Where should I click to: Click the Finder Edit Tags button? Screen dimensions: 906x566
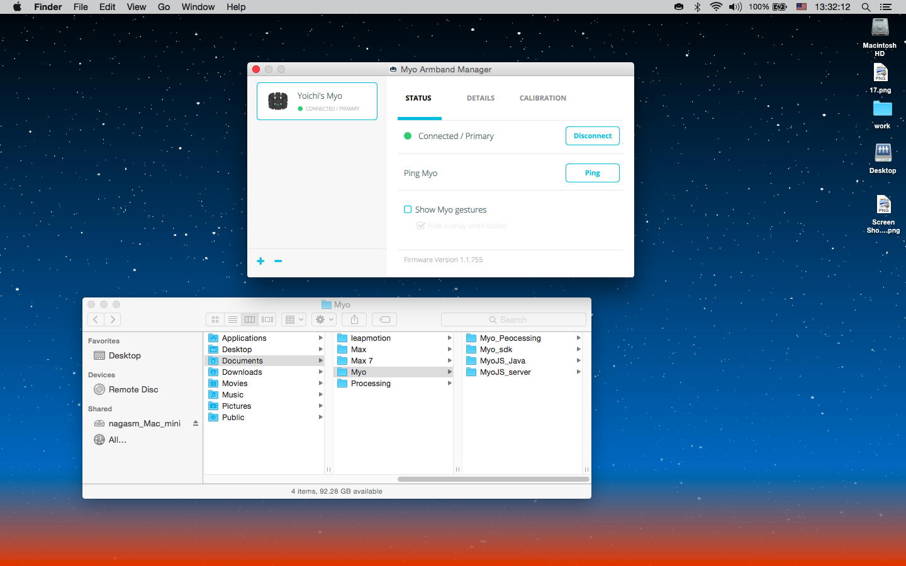click(x=384, y=319)
